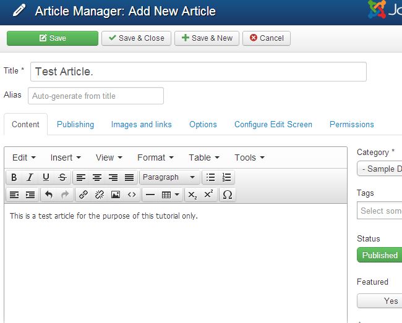Open the insert image tool
Viewport: 402px width, 323px height.
point(116,195)
